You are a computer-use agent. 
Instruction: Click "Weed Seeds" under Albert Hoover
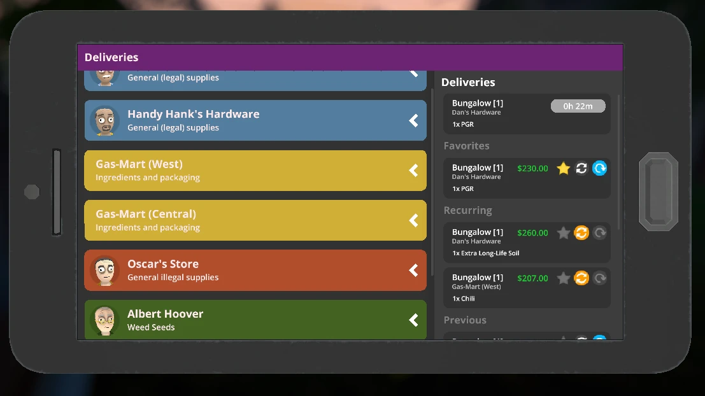[x=151, y=327]
